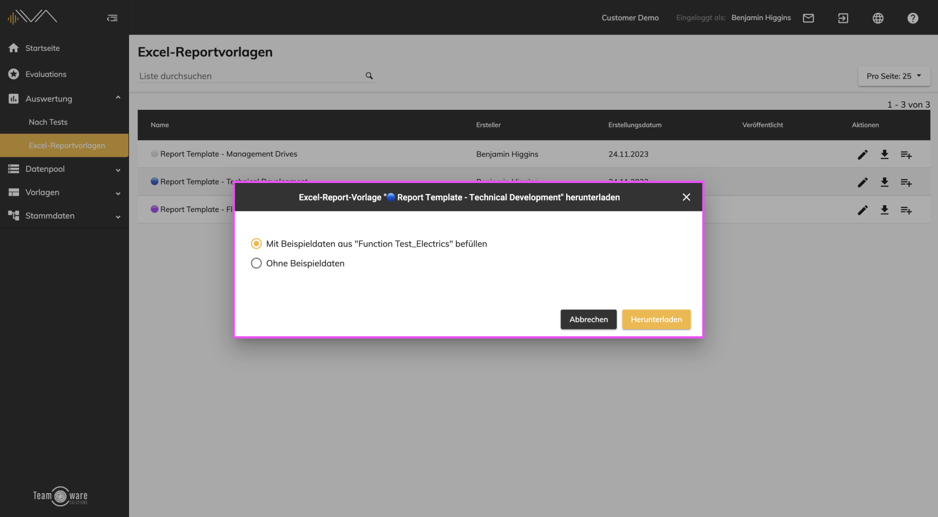The width and height of the screenshot is (938, 517).
Task: Click the home icon beside Startseite
Action: coord(14,48)
